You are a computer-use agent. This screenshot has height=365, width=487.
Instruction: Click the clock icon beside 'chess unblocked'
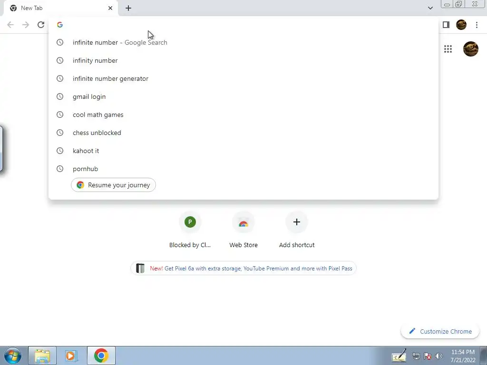click(x=60, y=133)
